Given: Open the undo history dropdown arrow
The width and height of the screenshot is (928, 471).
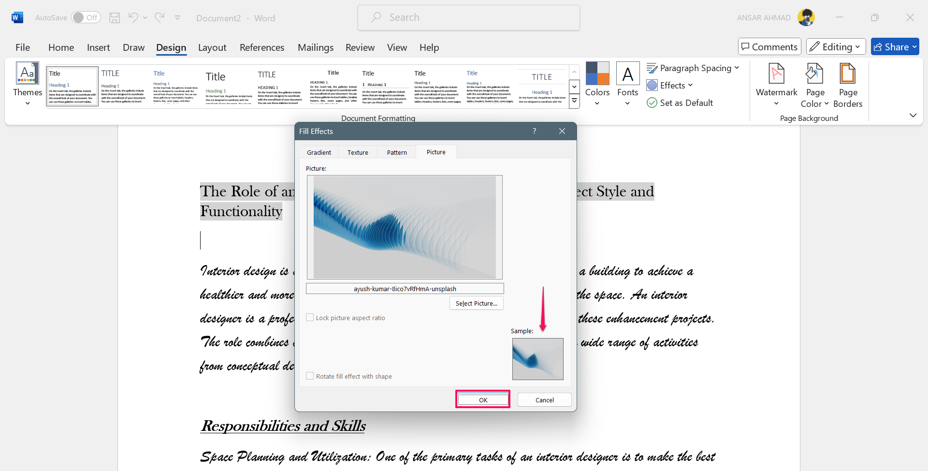Looking at the screenshot, I should point(145,18).
